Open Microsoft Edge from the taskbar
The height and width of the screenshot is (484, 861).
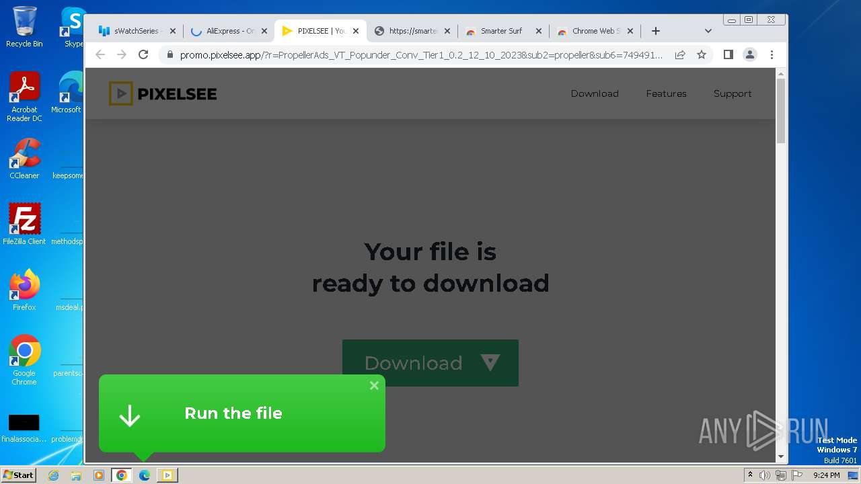tap(145, 475)
